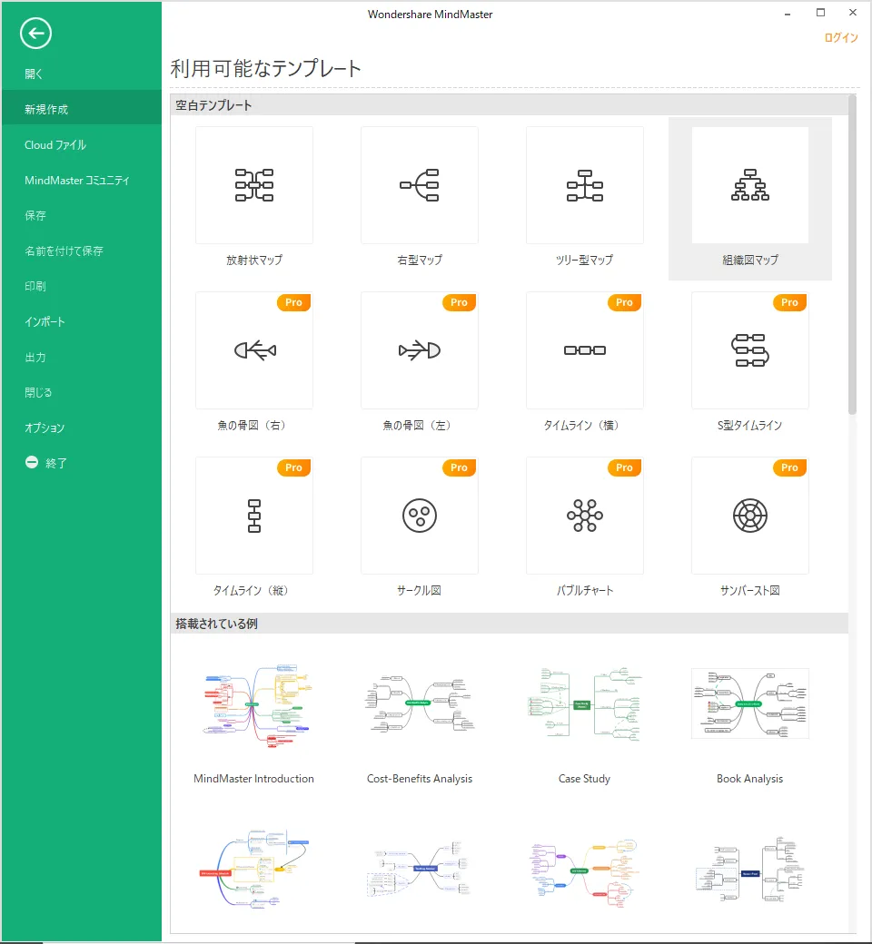Click the Pro badge on バブルチャート

point(624,467)
